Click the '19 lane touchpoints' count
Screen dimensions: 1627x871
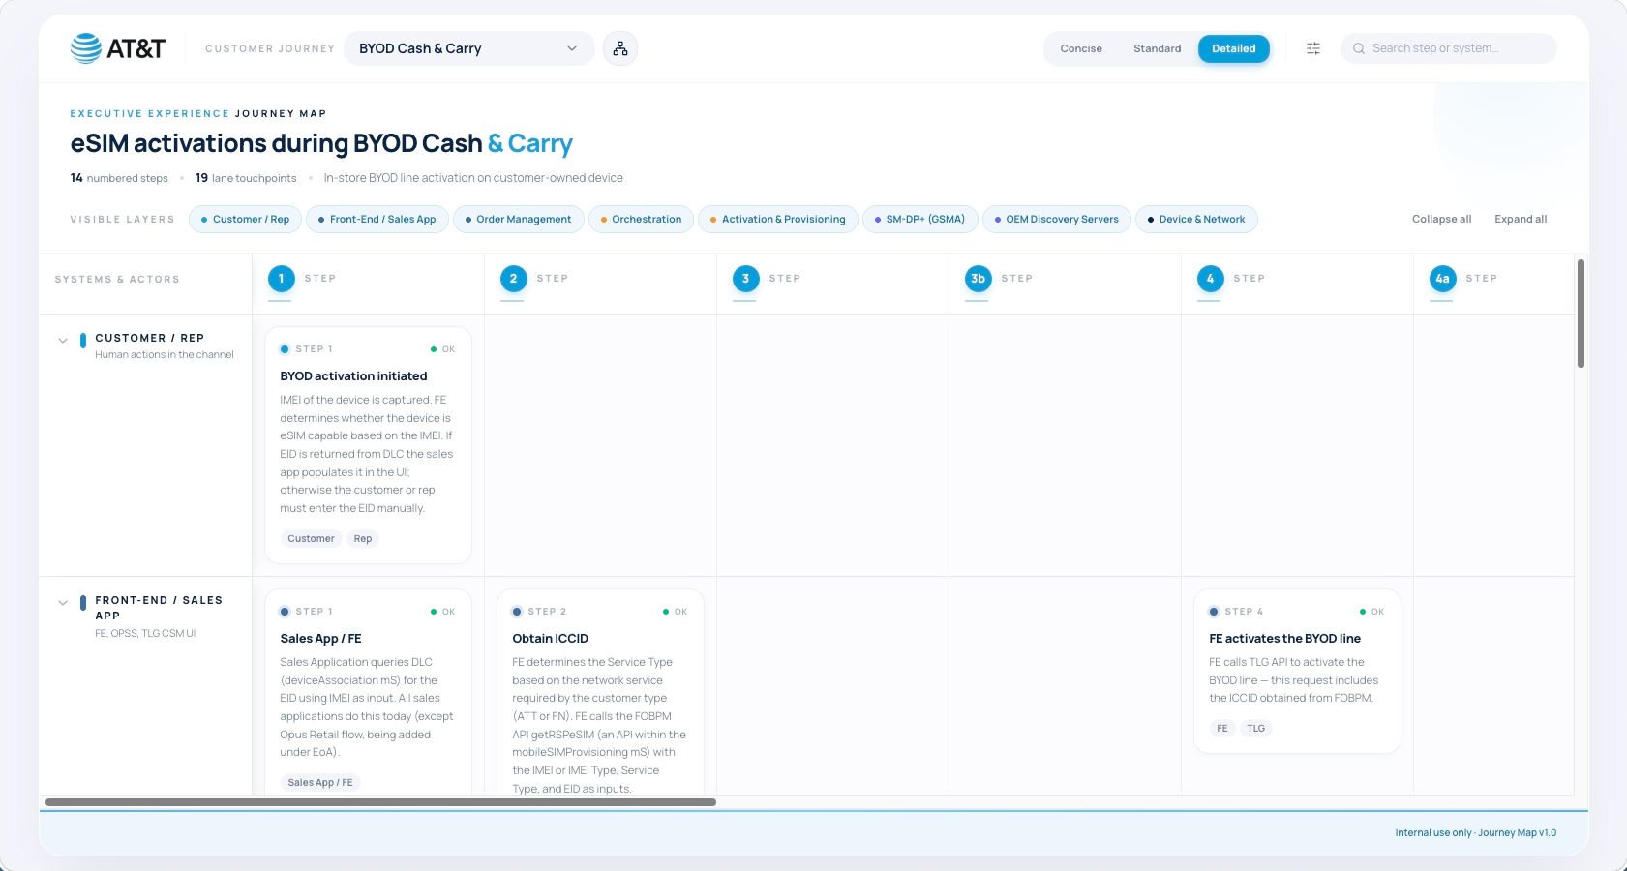(246, 178)
